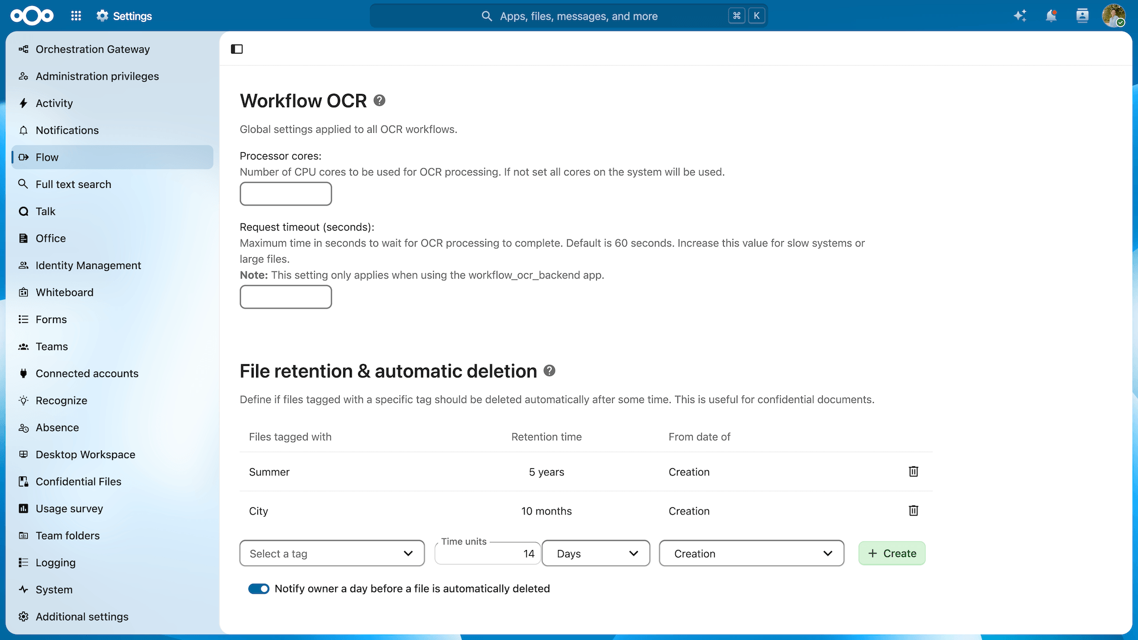The image size is (1138, 640).
Task: Focus the Processor cores input field
Action: tap(286, 194)
